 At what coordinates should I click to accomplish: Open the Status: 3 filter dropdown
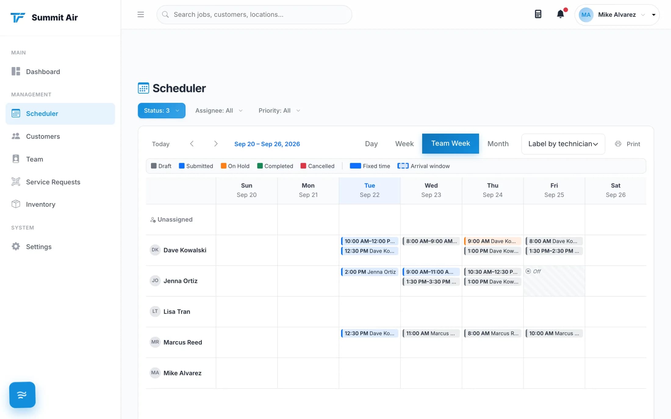point(161,110)
